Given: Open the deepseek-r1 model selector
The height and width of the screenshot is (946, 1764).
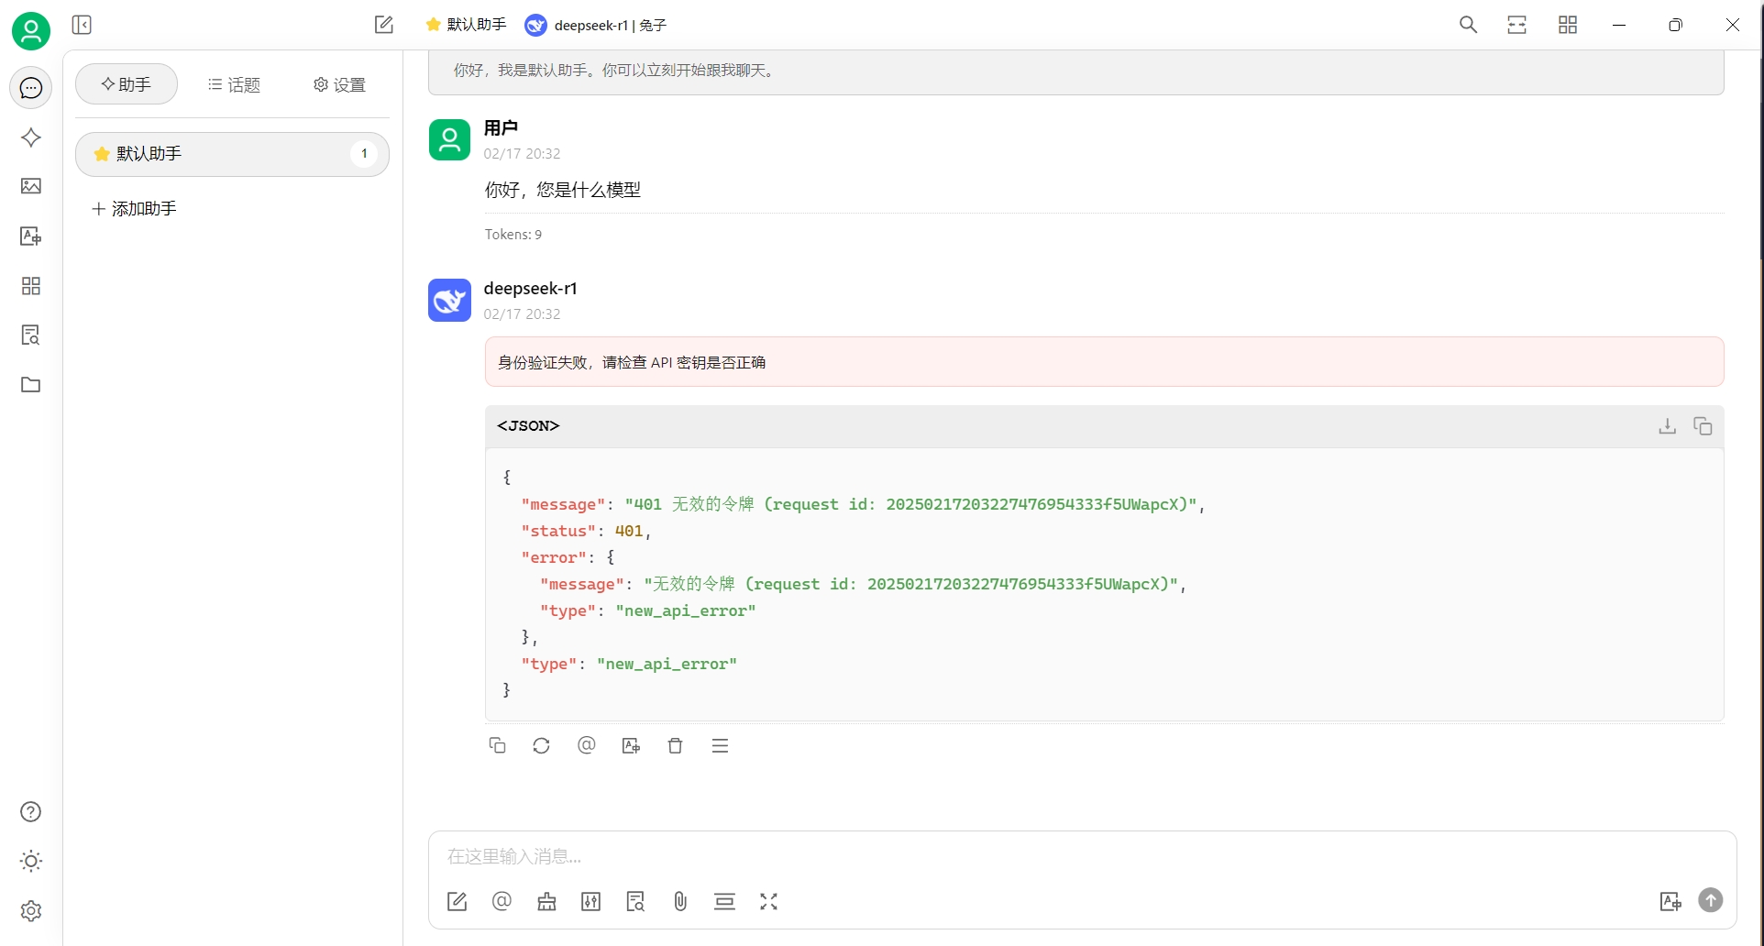Looking at the screenshot, I should click(x=596, y=25).
